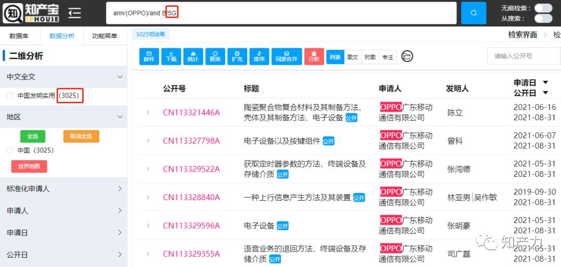Screen dimensions: 561x267
Task: Click the 排序 sort button
Action: click(259, 57)
